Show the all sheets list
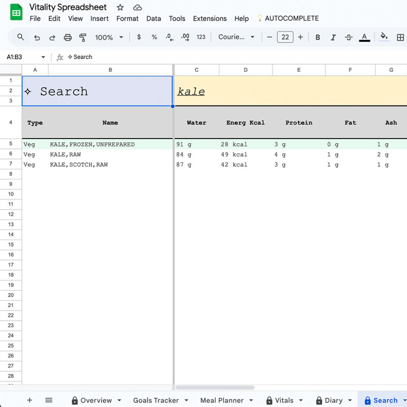Screen dimensions: 407x407 click(x=49, y=400)
